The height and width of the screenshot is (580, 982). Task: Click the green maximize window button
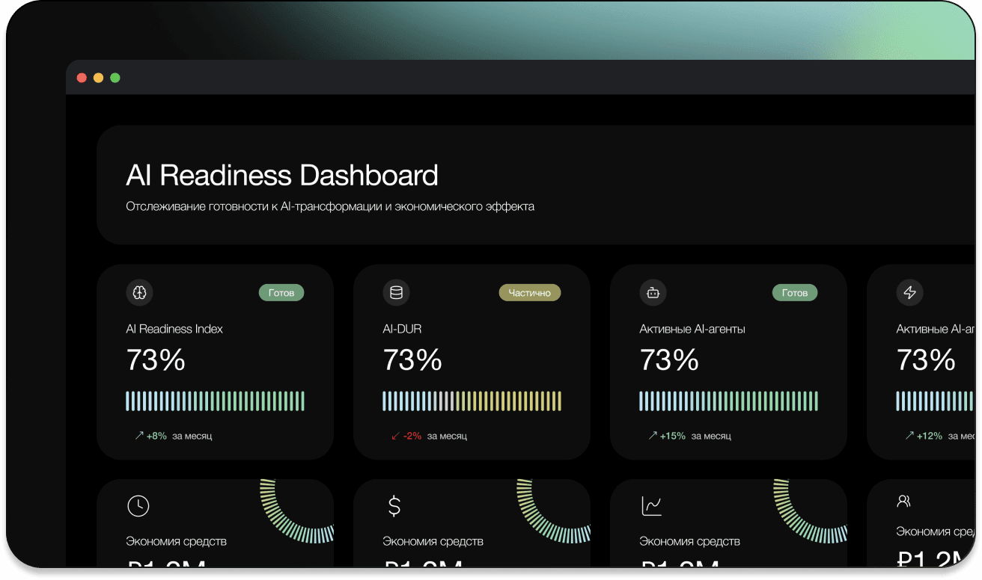click(115, 78)
